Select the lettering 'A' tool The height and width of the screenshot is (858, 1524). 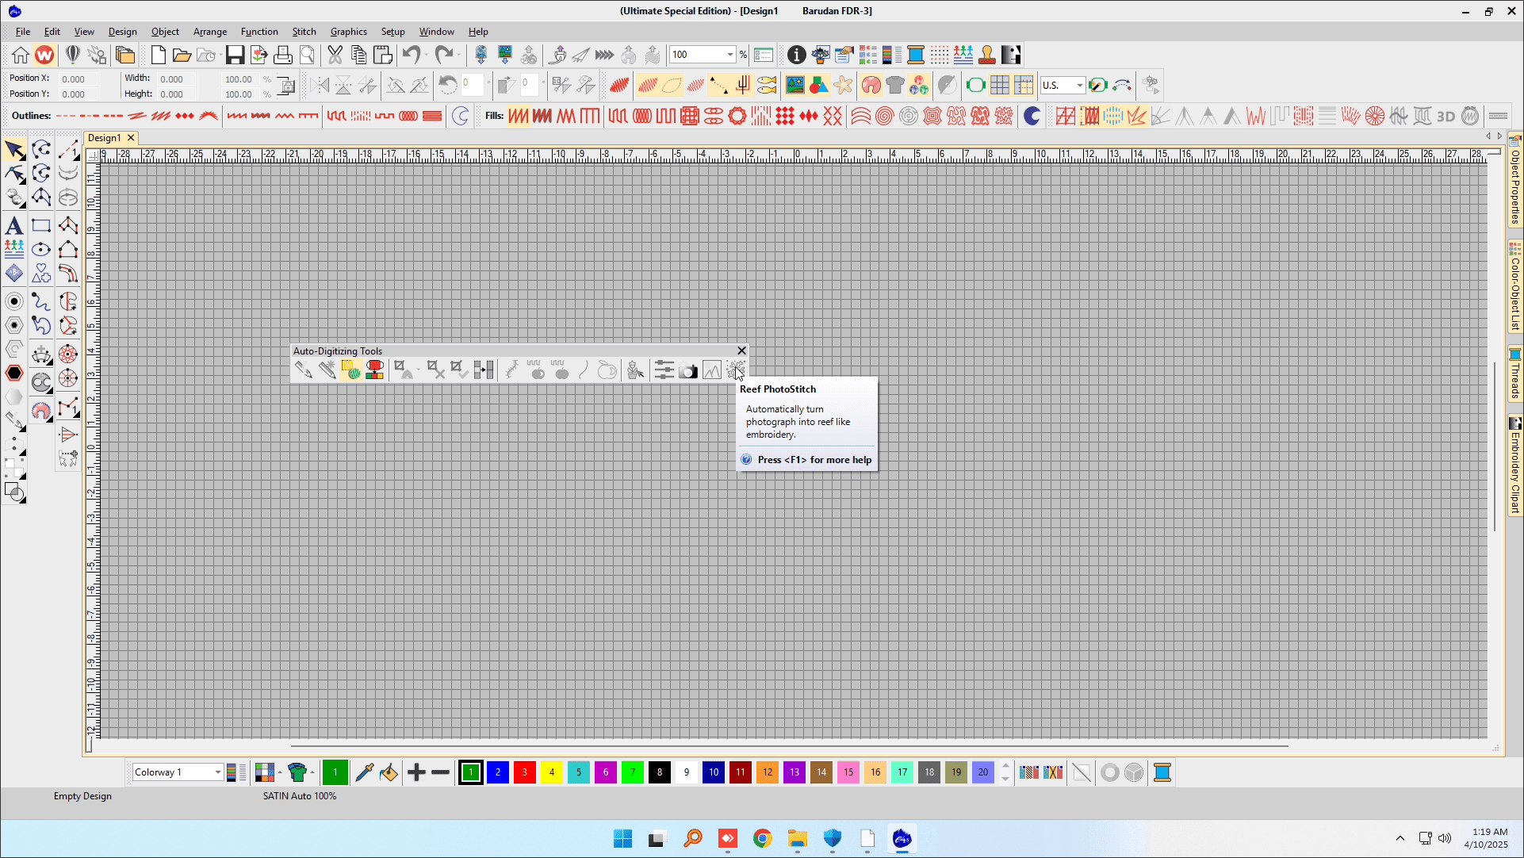[x=13, y=226]
